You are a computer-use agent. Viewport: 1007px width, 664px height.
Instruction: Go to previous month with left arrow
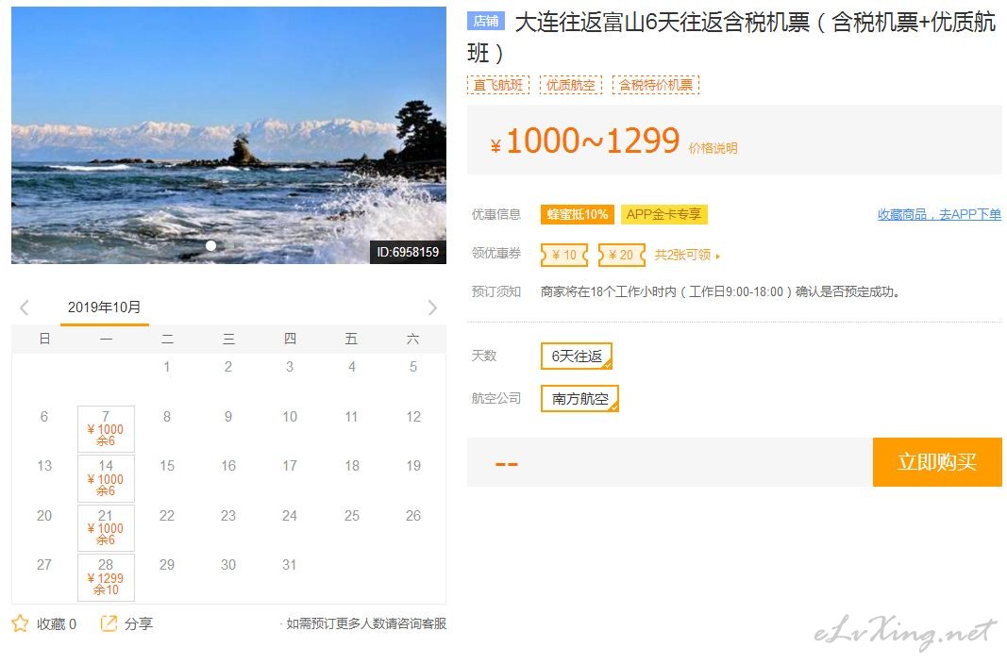pyautogui.click(x=25, y=307)
